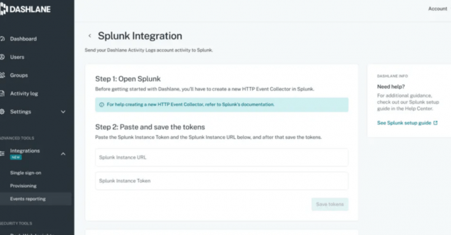Open the Single sign-on page
The image size is (451, 235).
tap(26, 173)
